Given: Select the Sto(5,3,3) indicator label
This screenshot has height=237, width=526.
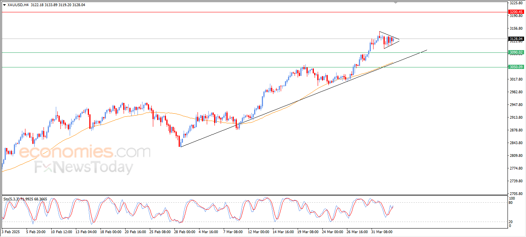Looking at the screenshot, I should tap(25, 199).
